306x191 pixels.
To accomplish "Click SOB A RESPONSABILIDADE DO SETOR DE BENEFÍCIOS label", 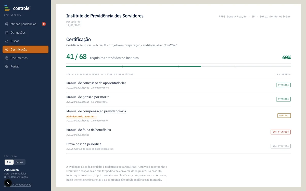I will click(x=100, y=74).
